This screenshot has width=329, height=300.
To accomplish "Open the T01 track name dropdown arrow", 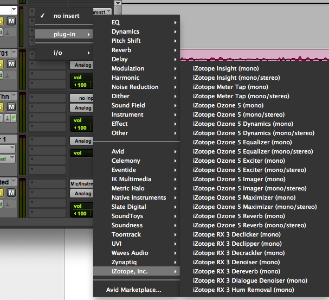I will [x=14, y=53].
